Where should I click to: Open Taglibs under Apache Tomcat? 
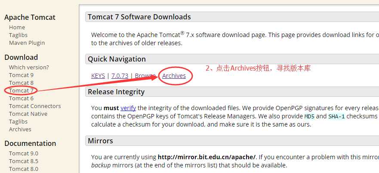[18, 35]
